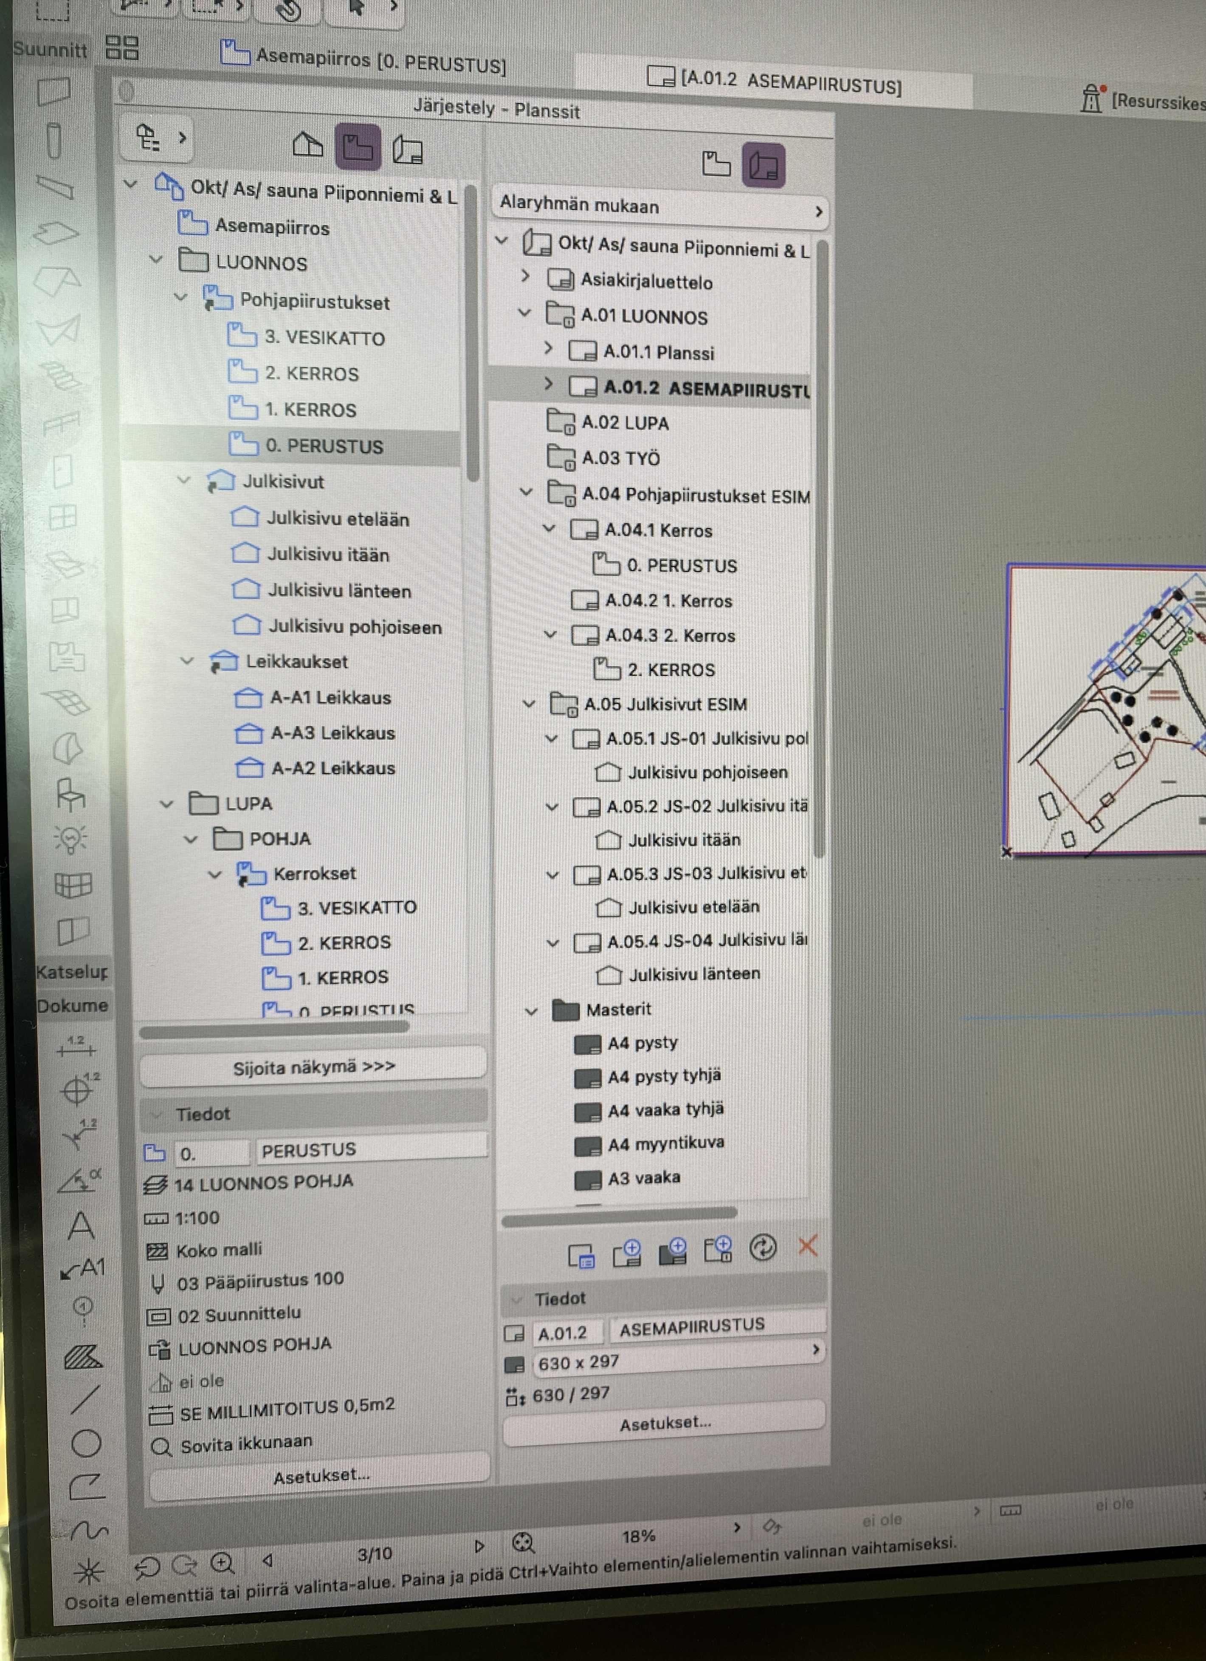Click the Sijoita näkymä >>> button
The width and height of the screenshot is (1206, 1661).
(313, 1067)
